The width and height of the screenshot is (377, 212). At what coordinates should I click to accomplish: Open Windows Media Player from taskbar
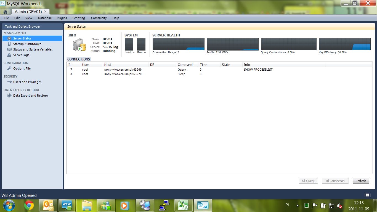point(125,205)
